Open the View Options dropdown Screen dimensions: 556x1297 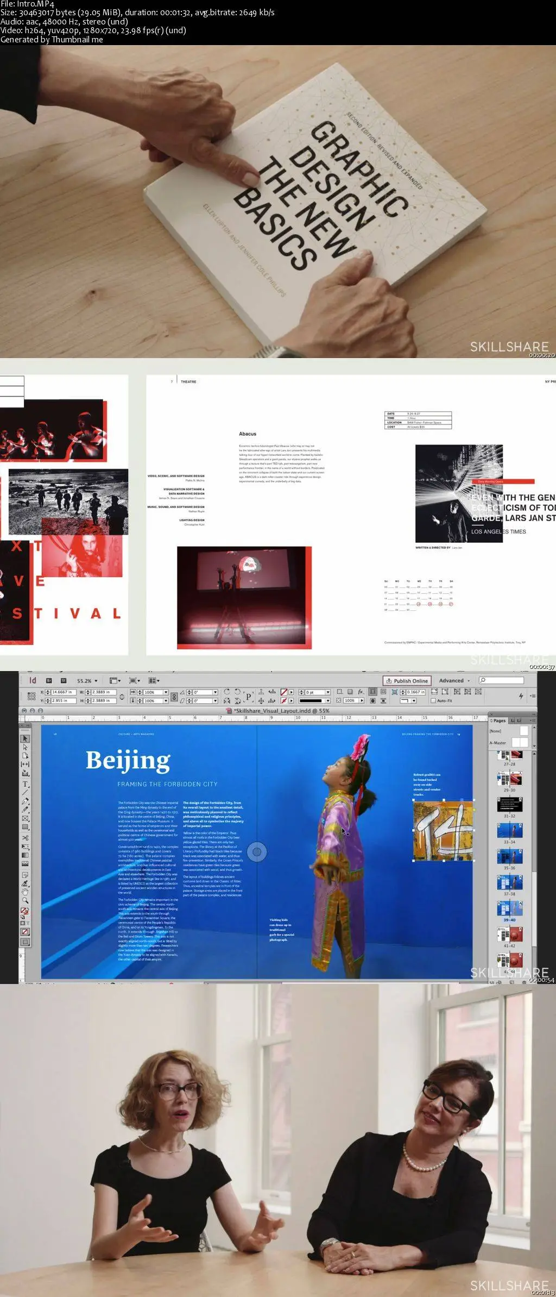[x=115, y=680]
